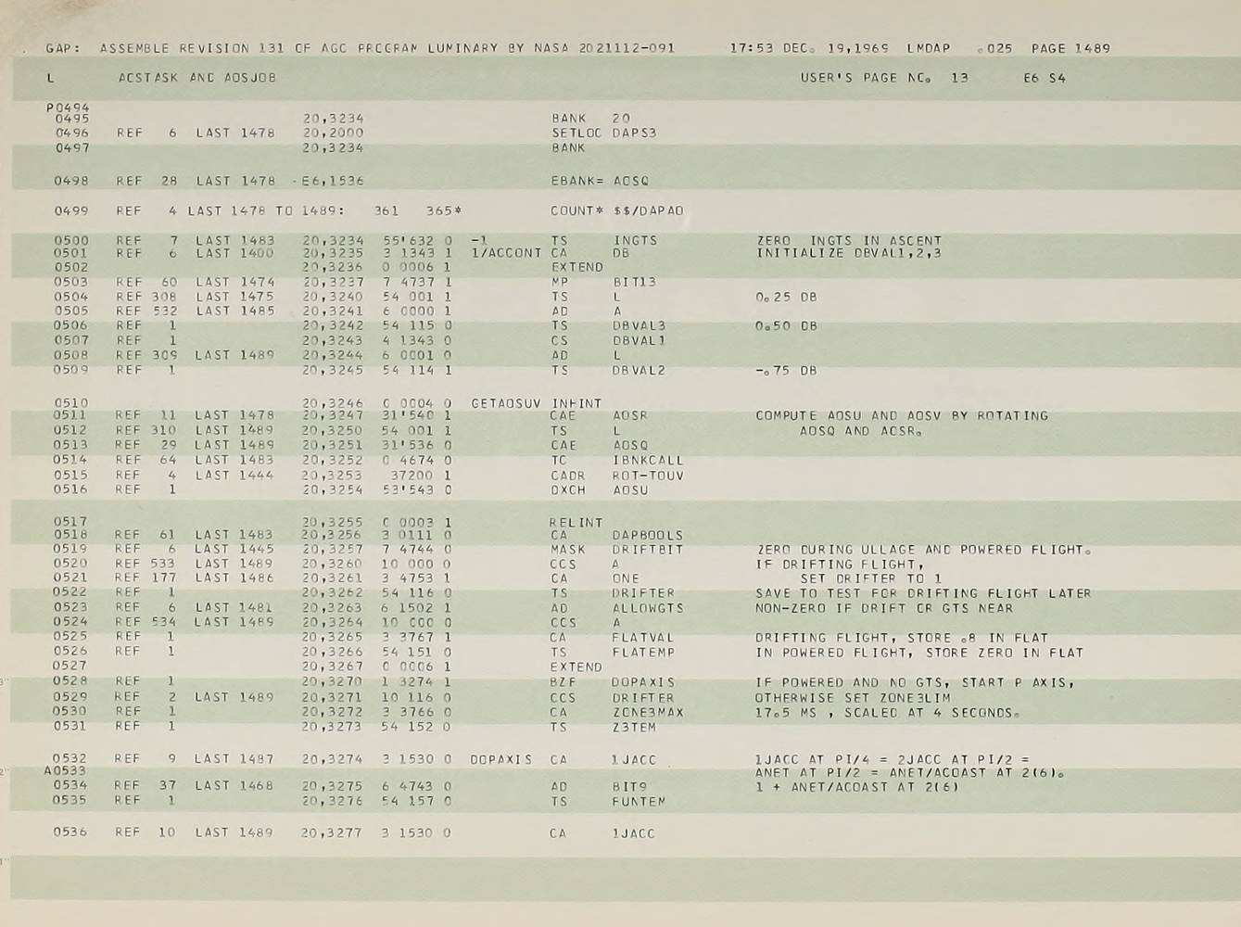Click the comment 'NON-ZERO IF DRIFT OR GTS NEAR'
1241x927 pixels.
tap(884, 608)
